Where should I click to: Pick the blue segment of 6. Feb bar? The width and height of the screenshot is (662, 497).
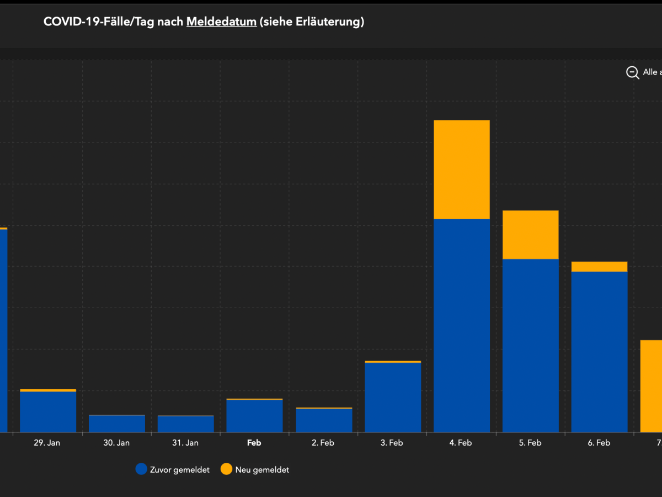[x=599, y=352]
